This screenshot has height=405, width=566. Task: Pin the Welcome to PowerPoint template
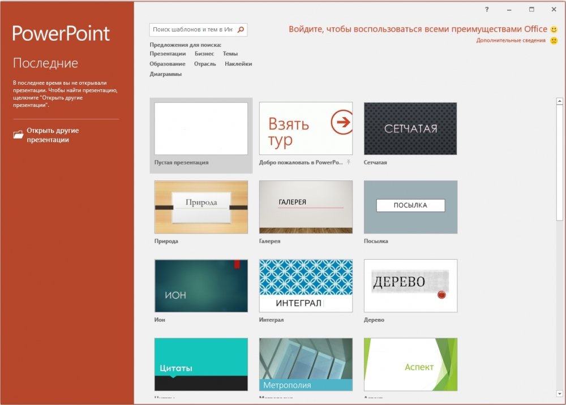(349, 162)
